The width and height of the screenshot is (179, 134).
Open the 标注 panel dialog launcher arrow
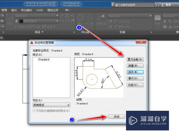click(x=74, y=32)
